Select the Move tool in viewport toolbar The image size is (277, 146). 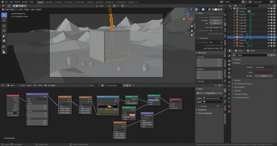[4, 26]
